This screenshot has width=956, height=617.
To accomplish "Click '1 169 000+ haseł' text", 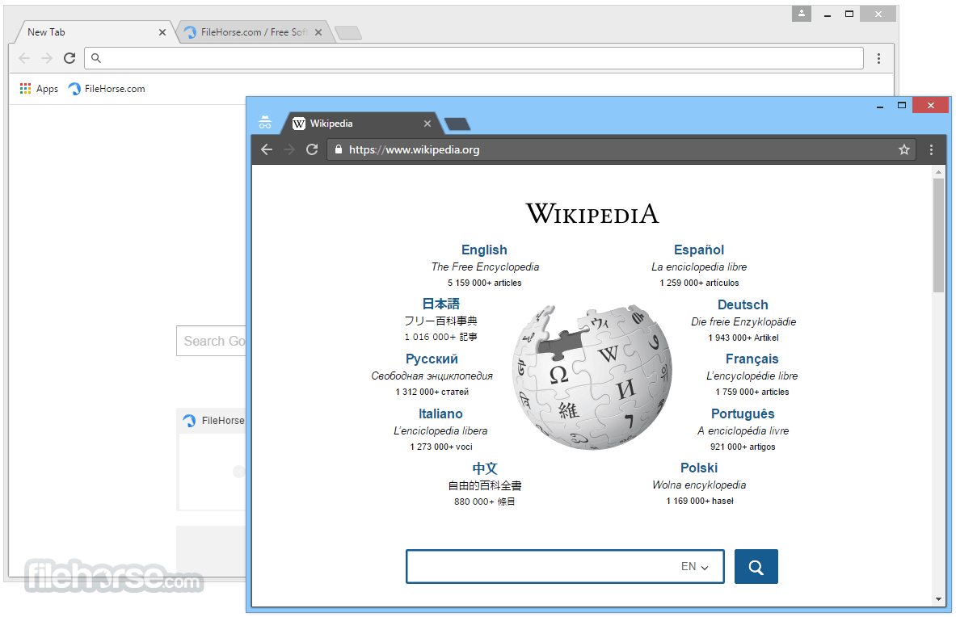I will click(x=700, y=501).
